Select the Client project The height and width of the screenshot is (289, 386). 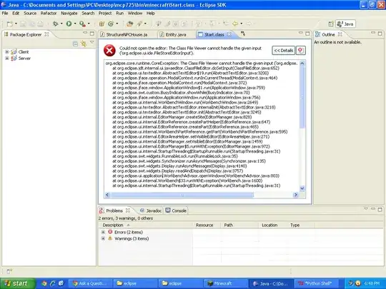coord(24,52)
